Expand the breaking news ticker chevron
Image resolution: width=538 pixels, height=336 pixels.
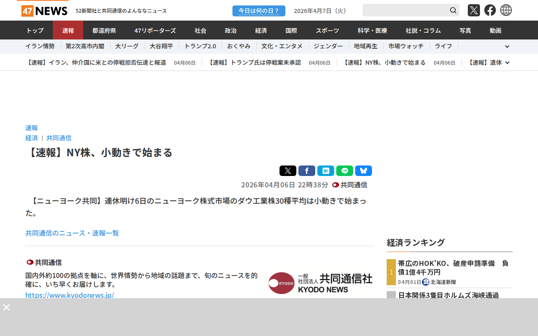pyautogui.click(x=507, y=63)
